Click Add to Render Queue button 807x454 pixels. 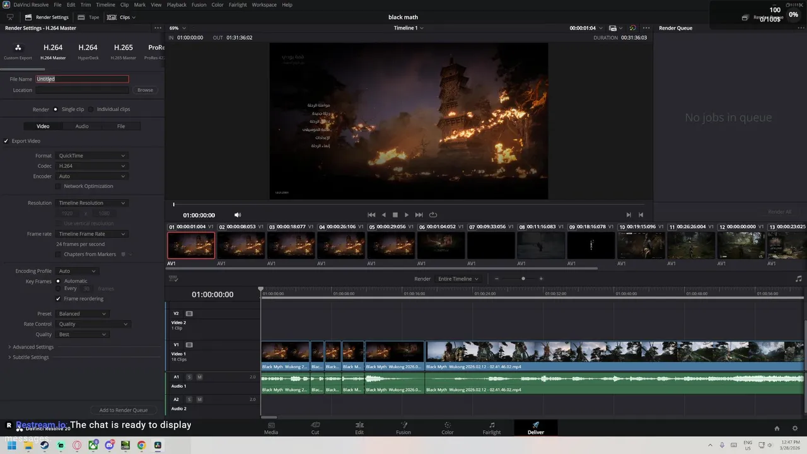point(124,410)
